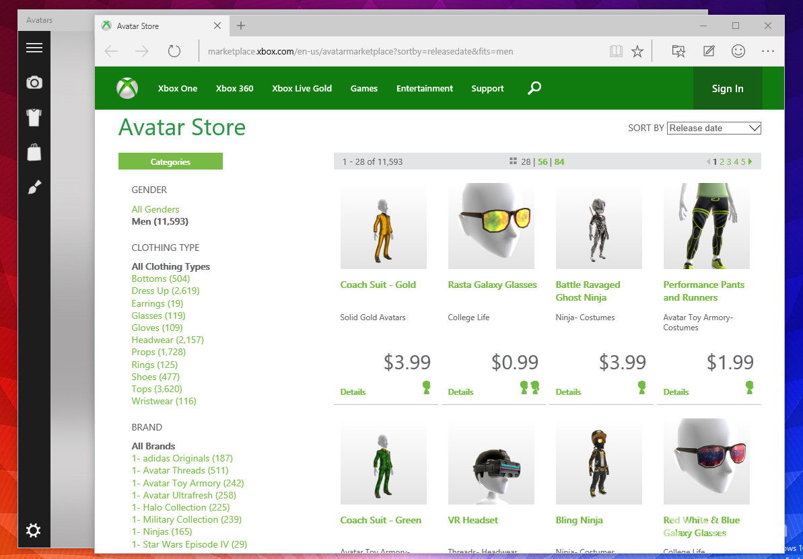Open the Xbox One menu
This screenshot has height=559, width=803.
[178, 89]
